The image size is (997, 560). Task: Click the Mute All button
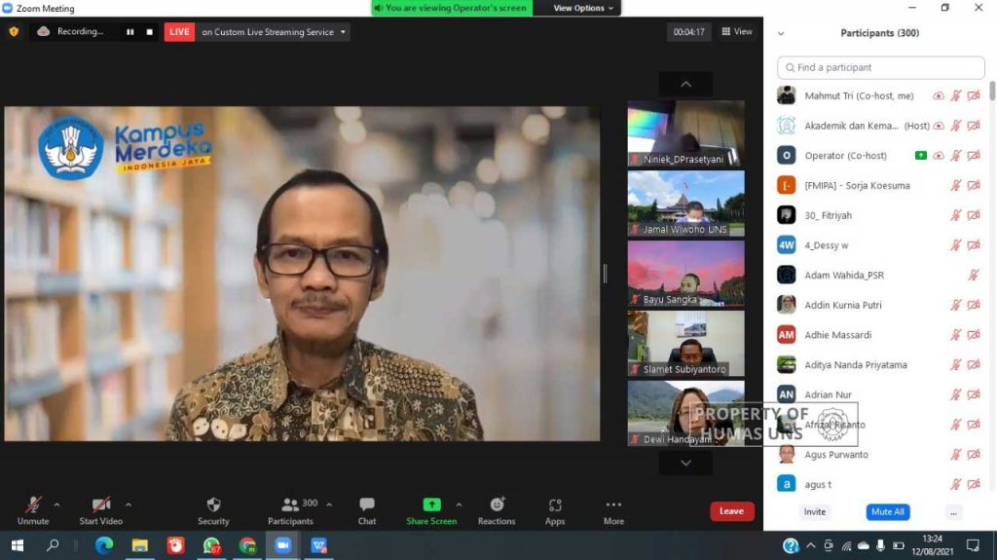pyautogui.click(x=888, y=511)
